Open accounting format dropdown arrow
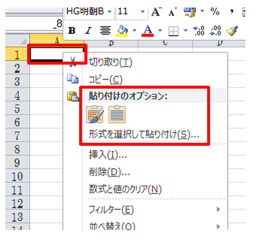 pos(202,11)
